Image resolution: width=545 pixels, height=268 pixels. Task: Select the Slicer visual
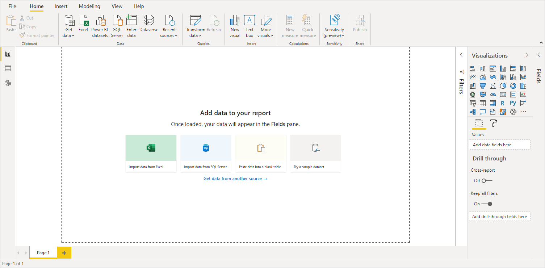(x=473, y=103)
